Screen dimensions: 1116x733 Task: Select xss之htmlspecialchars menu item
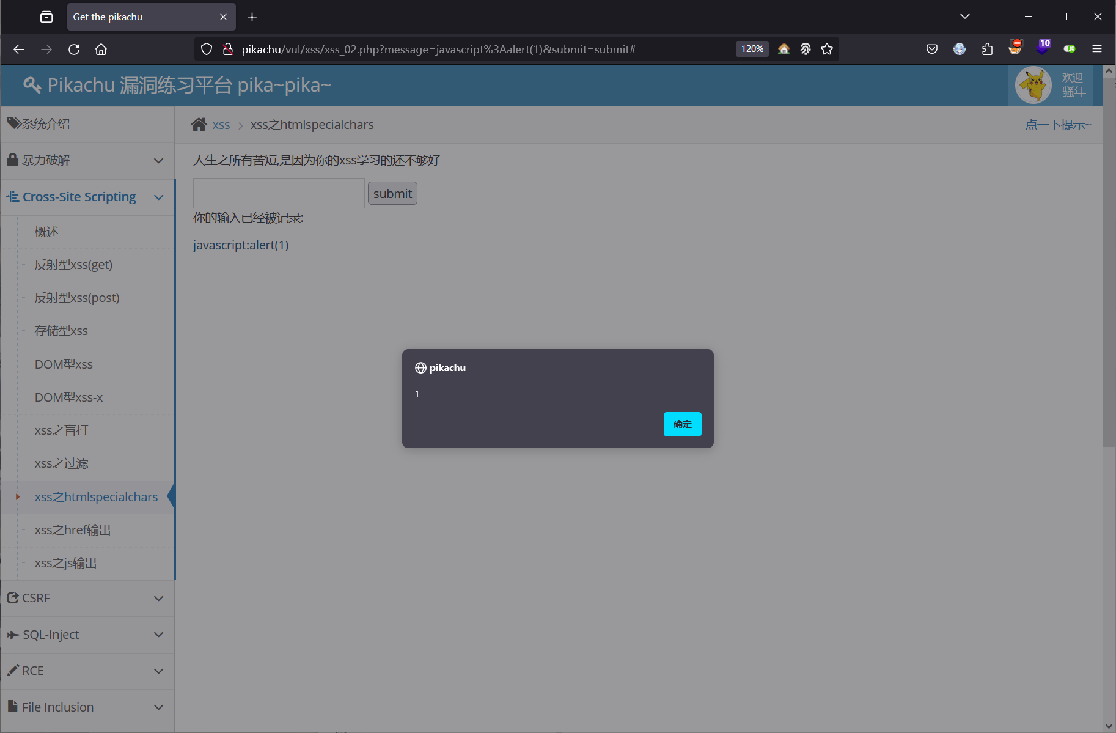[x=96, y=497]
